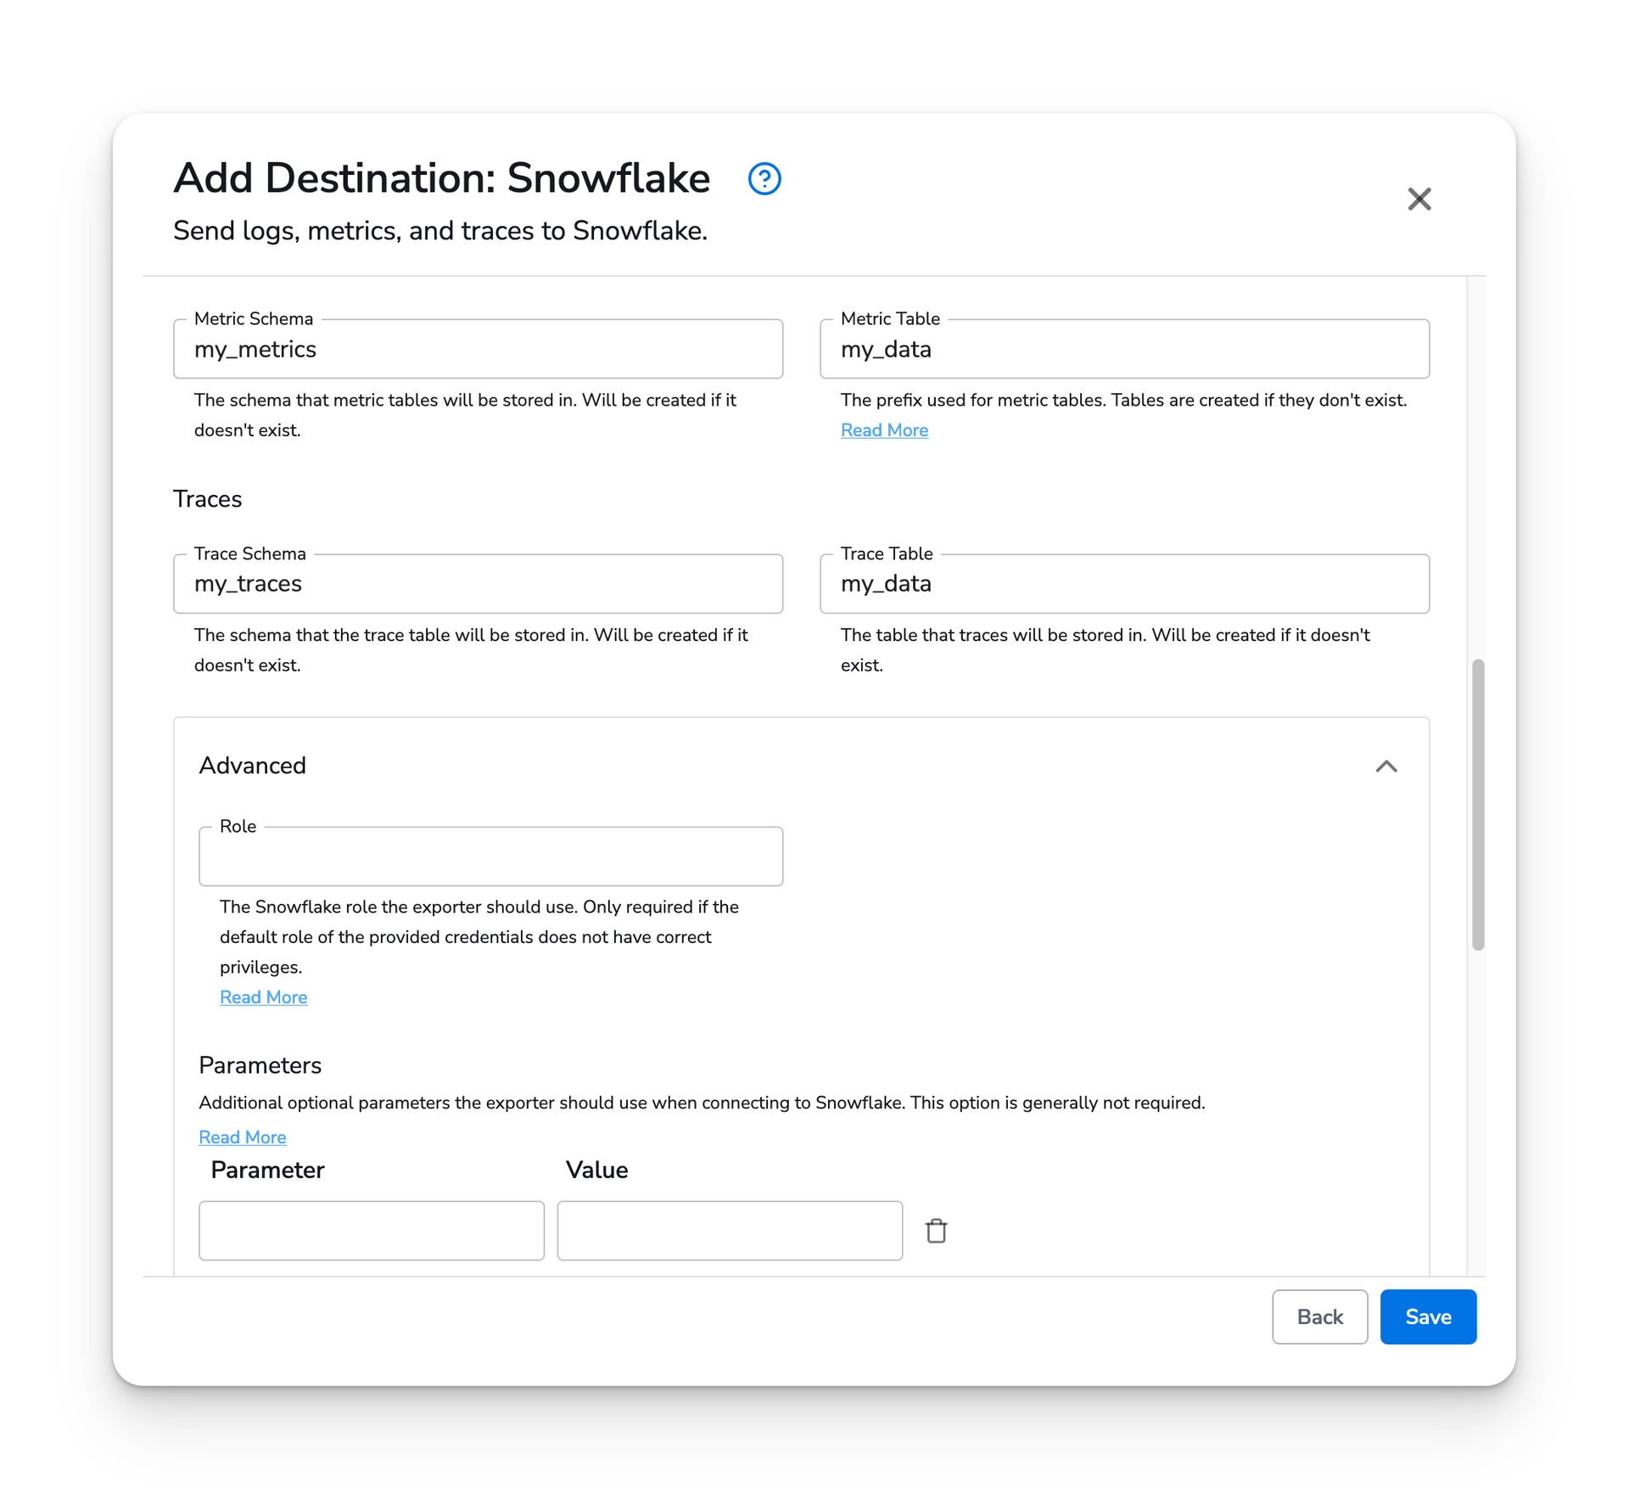
Task: Go Back to the previous step
Action: (1319, 1317)
